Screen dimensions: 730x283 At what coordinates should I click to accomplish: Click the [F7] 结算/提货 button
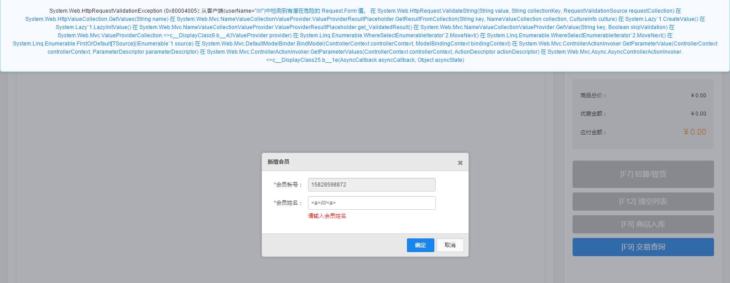[x=643, y=174]
